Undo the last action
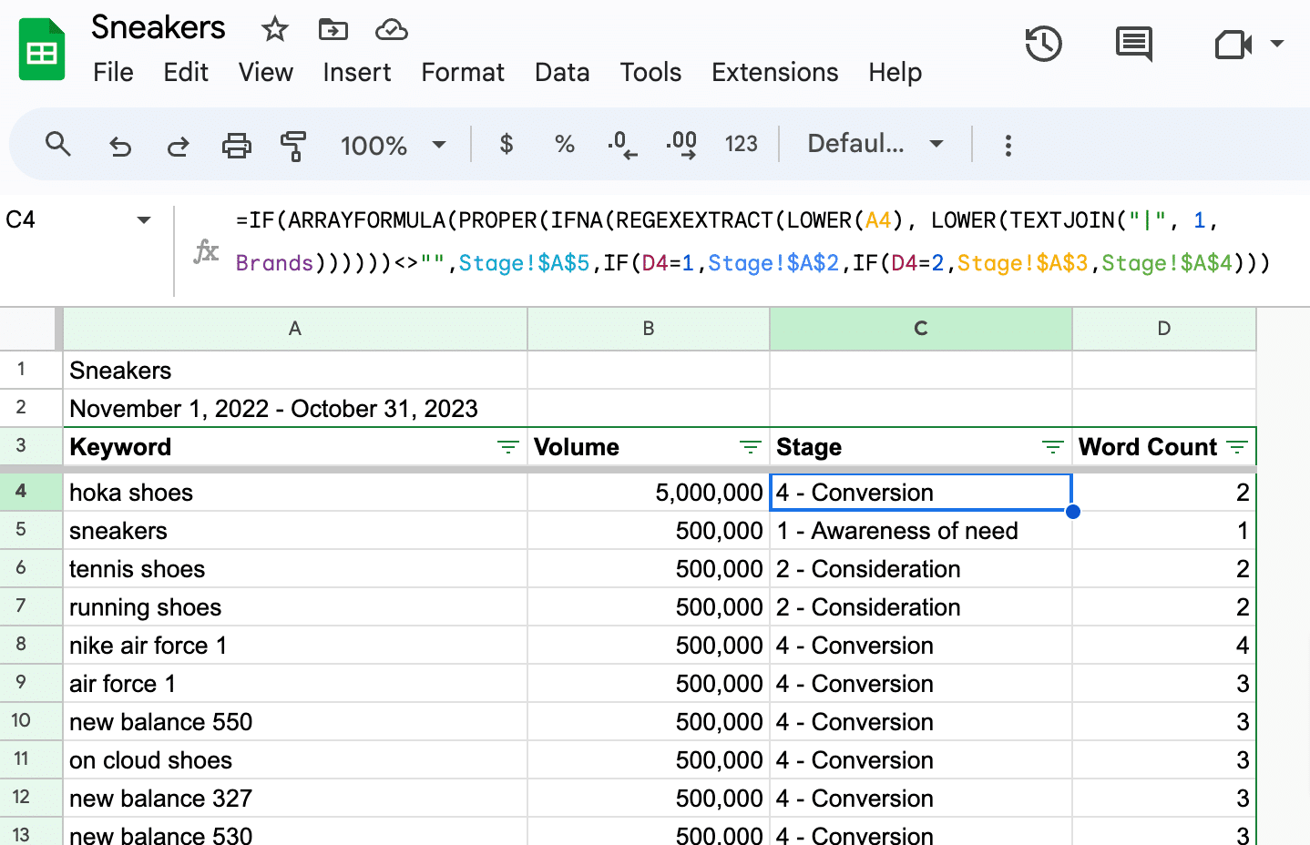The width and height of the screenshot is (1310, 845). click(120, 145)
